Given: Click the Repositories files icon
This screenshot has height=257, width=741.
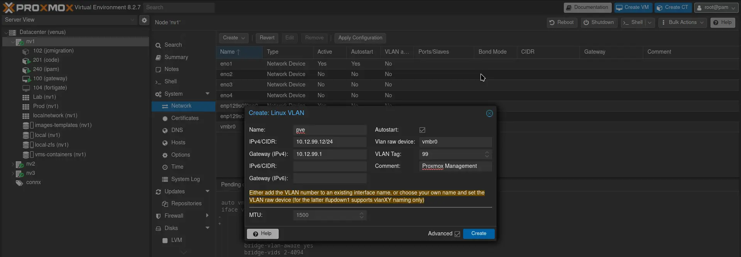Looking at the screenshot, I should [165, 204].
